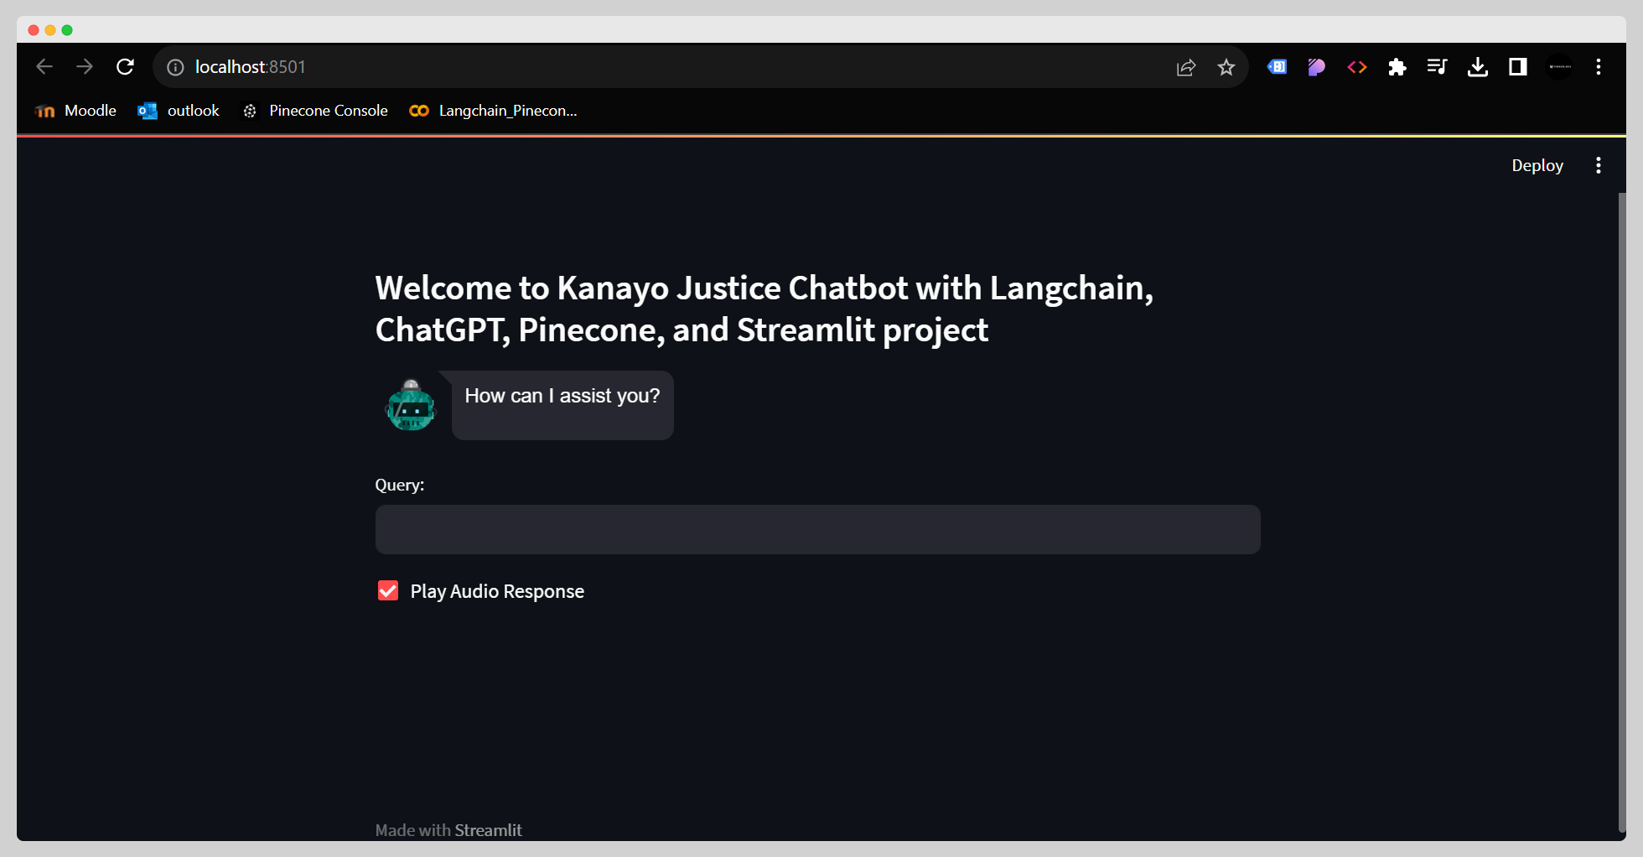Open the extensions puzzle-piece icon

[x=1397, y=67]
